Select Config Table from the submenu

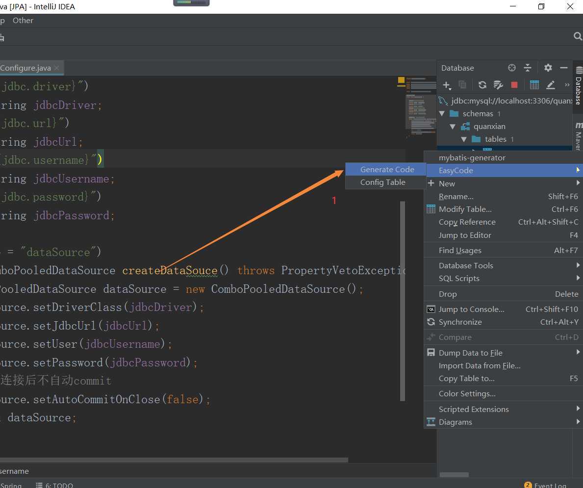(x=382, y=182)
